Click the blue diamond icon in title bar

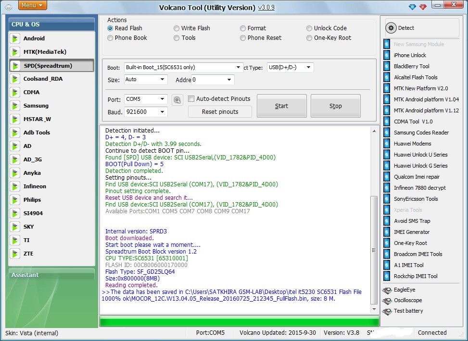pyautogui.click(x=412, y=7)
